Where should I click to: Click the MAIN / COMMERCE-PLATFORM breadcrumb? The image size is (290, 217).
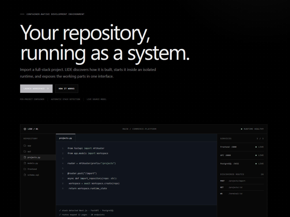click(x=139, y=129)
